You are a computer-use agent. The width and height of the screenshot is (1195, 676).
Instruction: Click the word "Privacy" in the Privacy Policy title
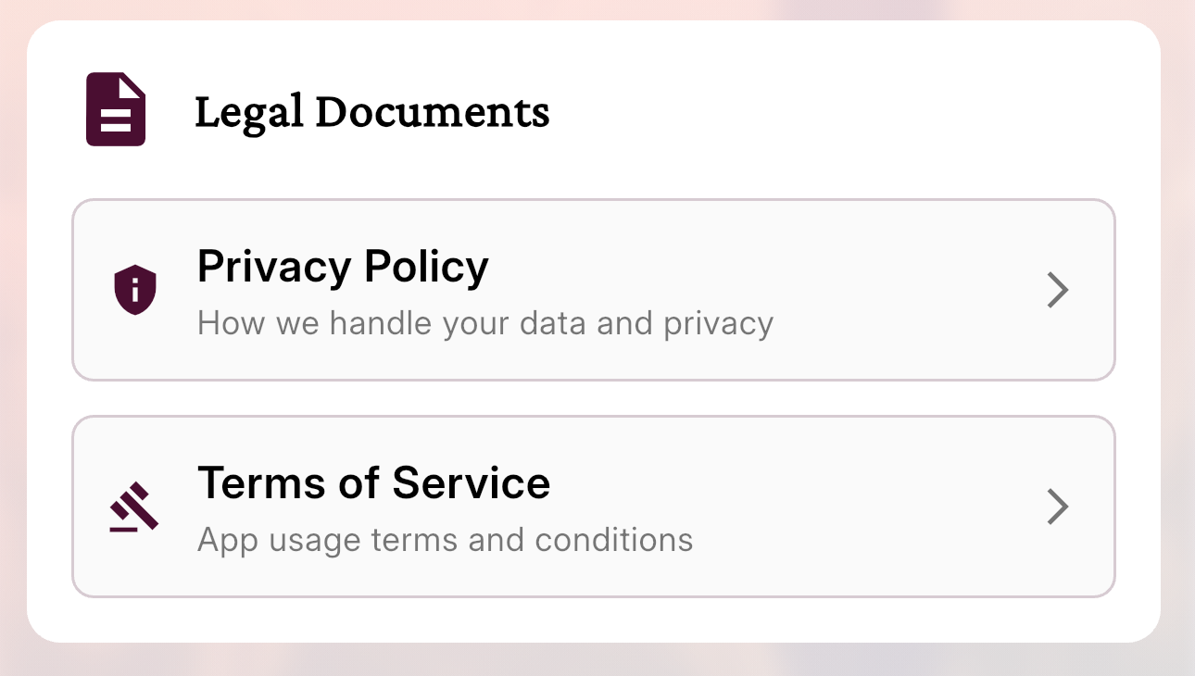tap(274, 267)
